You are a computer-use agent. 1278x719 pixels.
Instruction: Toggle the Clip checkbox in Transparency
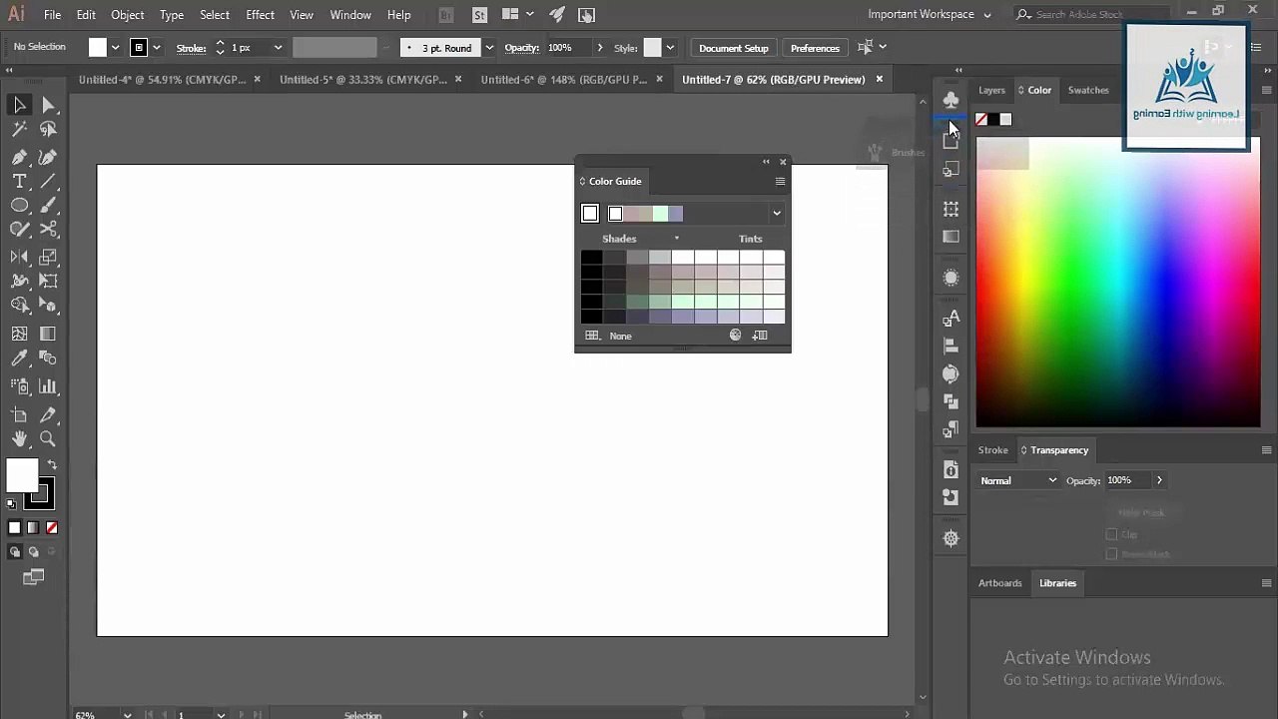pyautogui.click(x=1111, y=534)
